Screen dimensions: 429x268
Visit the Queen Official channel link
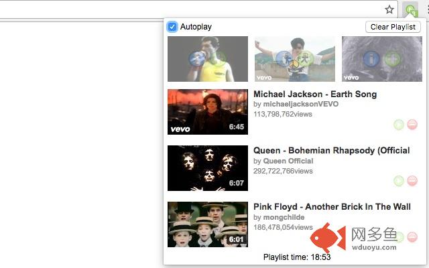coord(288,161)
